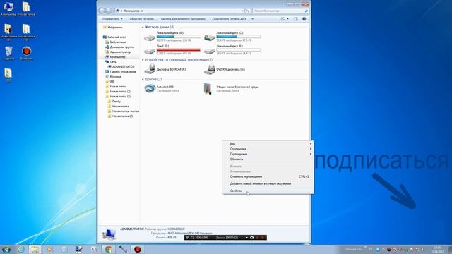The width and height of the screenshot is (452, 254).
Task: Click the red usage bar of drive D:
Action: [x=179, y=50]
